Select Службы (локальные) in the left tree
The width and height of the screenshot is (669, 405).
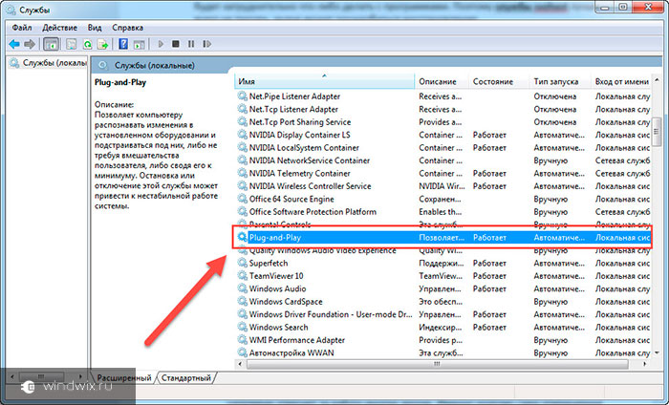48,64
